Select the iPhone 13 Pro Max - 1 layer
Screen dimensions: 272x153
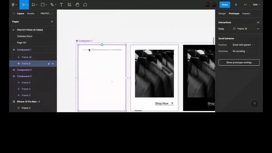pos(28,102)
